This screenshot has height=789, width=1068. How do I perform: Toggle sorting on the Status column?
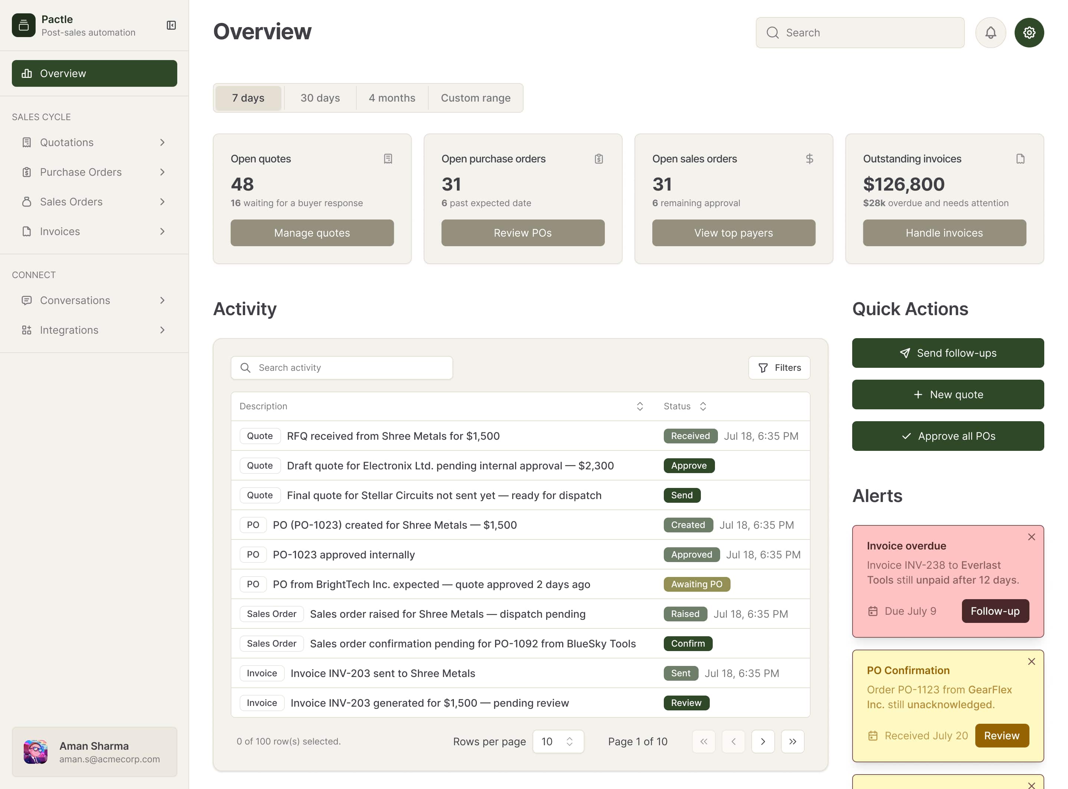703,406
